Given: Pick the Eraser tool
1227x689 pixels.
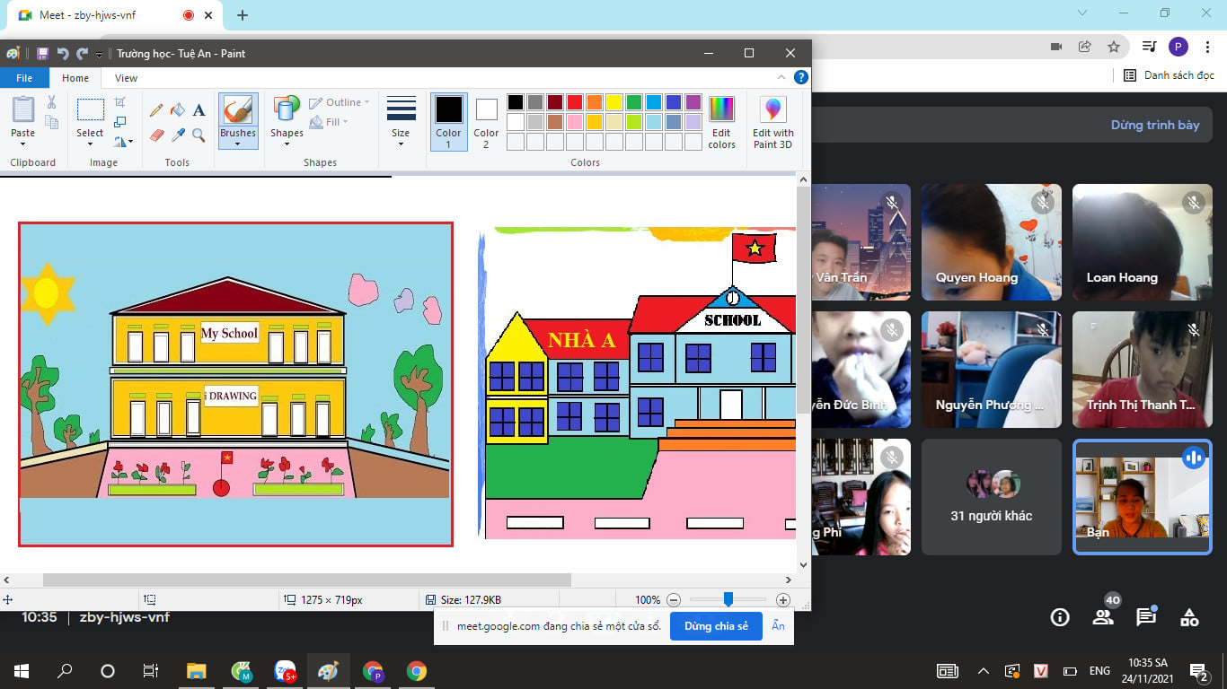Looking at the screenshot, I should (156, 135).
